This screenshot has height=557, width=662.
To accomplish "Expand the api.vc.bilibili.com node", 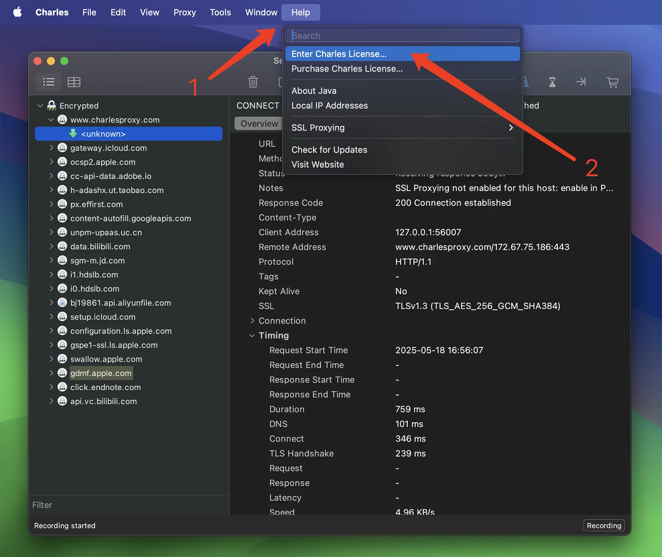I will pyautogui.click(x=51, y=401).
